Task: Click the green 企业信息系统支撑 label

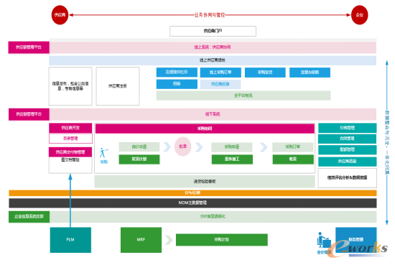Action: click(x=29, y=217)
